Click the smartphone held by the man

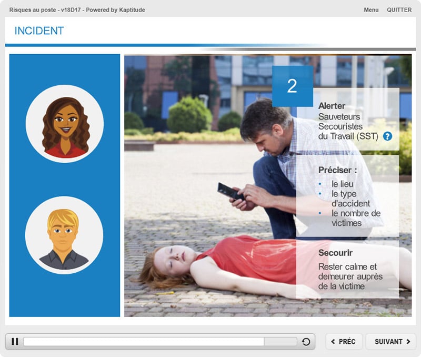[x=230, y=191]
